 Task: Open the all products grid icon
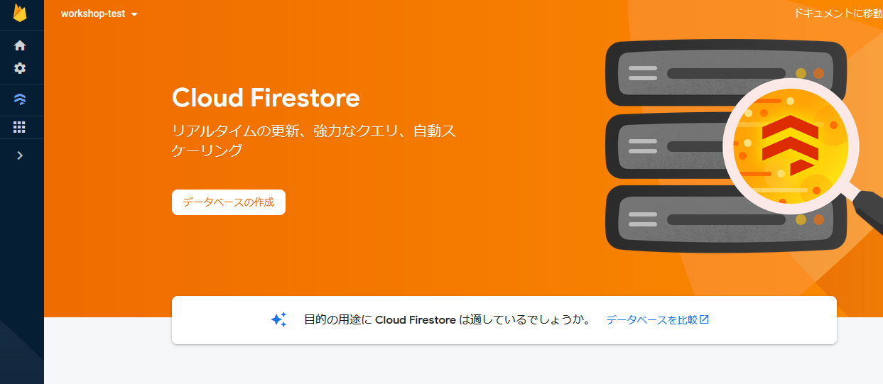[x=20, y=127]
